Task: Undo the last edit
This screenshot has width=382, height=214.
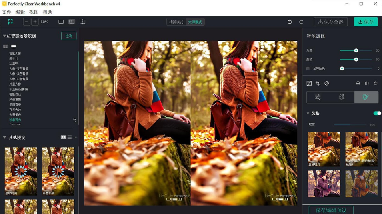Action: [x=290, y=22]
